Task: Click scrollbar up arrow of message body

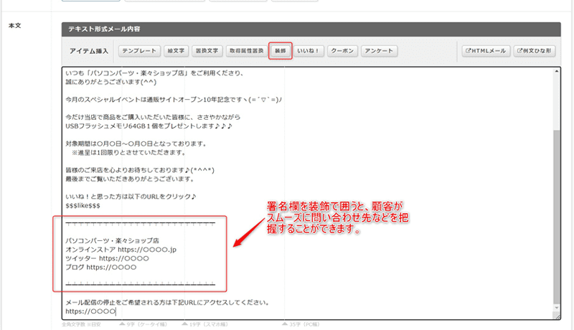Action: coord(557,71)
